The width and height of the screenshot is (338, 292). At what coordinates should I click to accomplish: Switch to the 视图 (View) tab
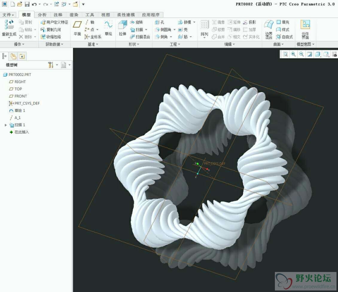coord(106,15)
